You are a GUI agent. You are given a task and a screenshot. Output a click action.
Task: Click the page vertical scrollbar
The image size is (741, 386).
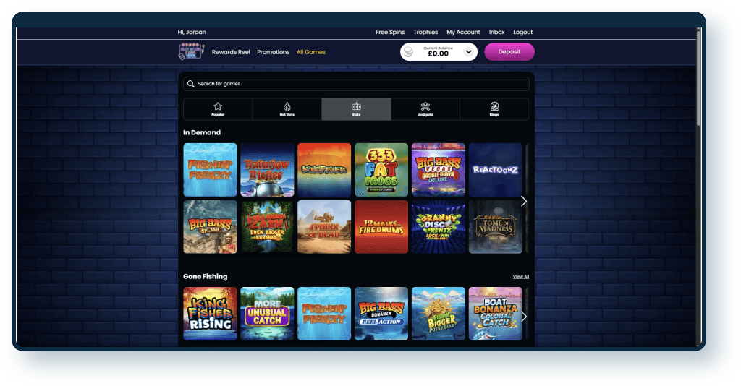tap(698, 78)
